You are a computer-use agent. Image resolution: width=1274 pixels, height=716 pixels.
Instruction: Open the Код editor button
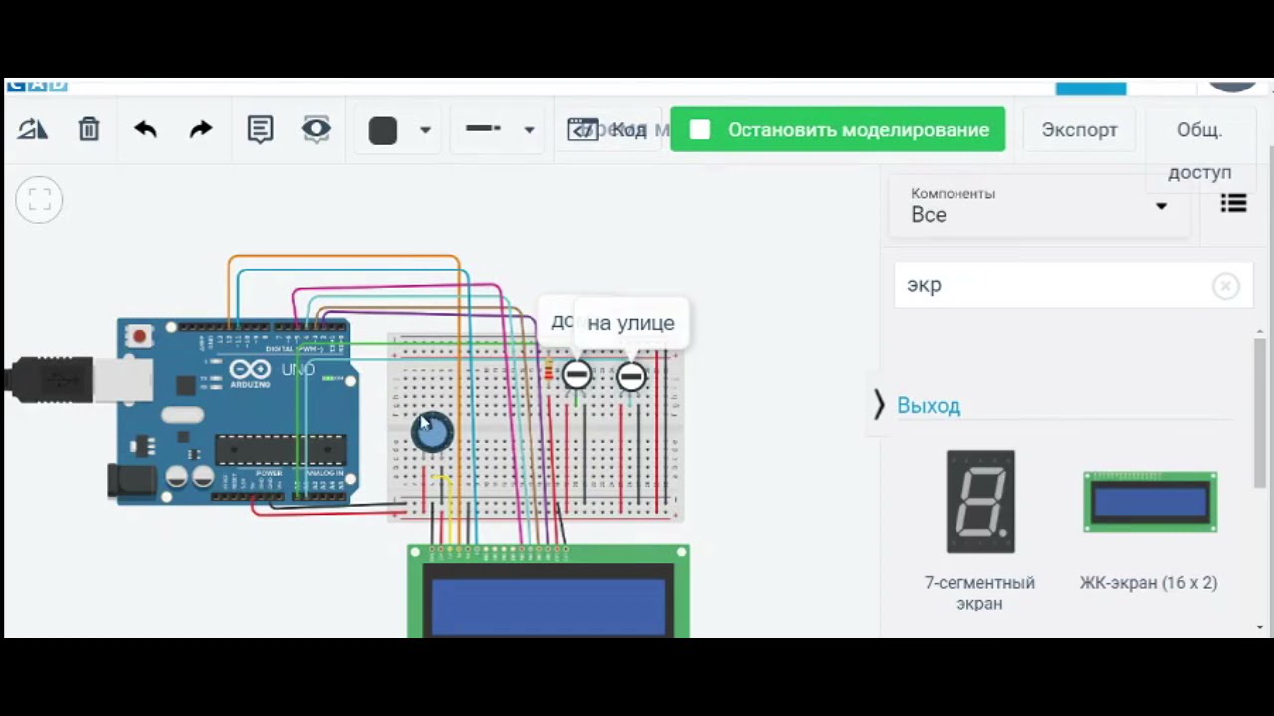pos(607,129)
